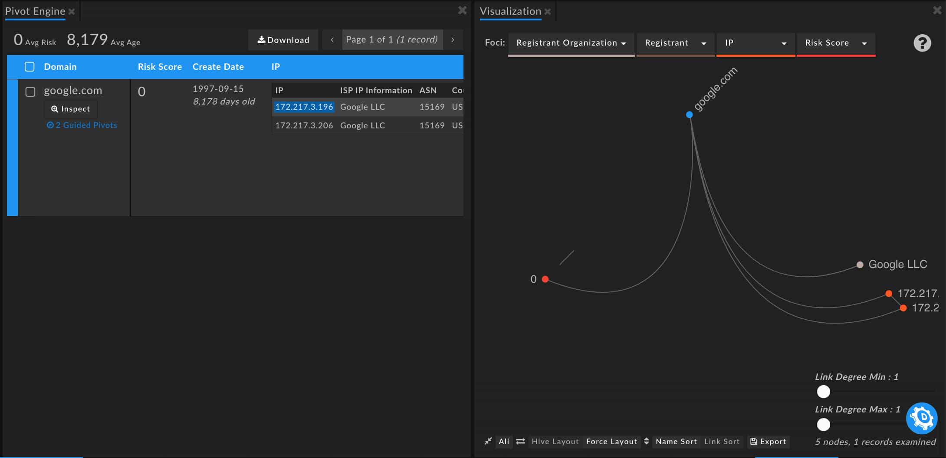Click the upper orange 172.217 IP node
The image size is (946, 458).
click(x=888, y=294)
